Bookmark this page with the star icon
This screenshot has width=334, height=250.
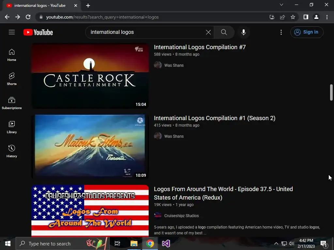[293, 17]
